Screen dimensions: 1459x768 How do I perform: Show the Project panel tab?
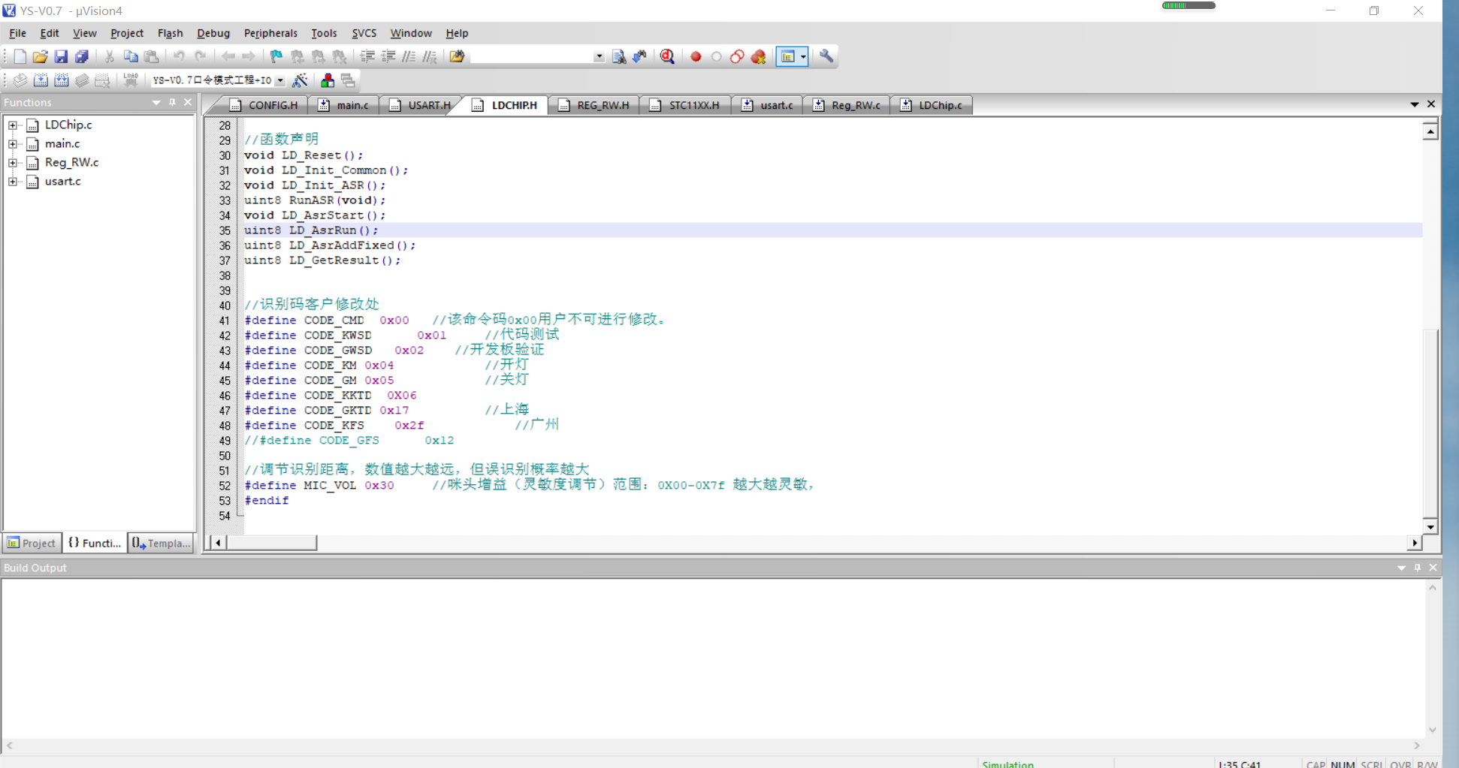32,543
